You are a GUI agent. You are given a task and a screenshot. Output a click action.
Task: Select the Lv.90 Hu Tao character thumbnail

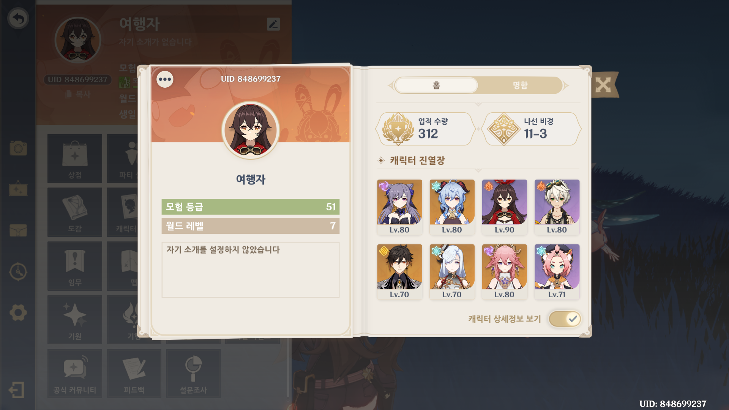[504, 207]
